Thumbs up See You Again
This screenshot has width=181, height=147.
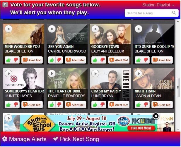coord(52,60)
